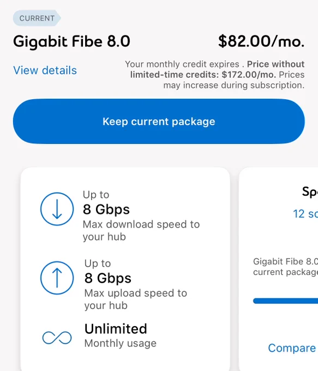Image resolution: width=318 pixels, height=371 pixels.
Task: Click the $82.00/mo. price text
Action: (261, 41)
